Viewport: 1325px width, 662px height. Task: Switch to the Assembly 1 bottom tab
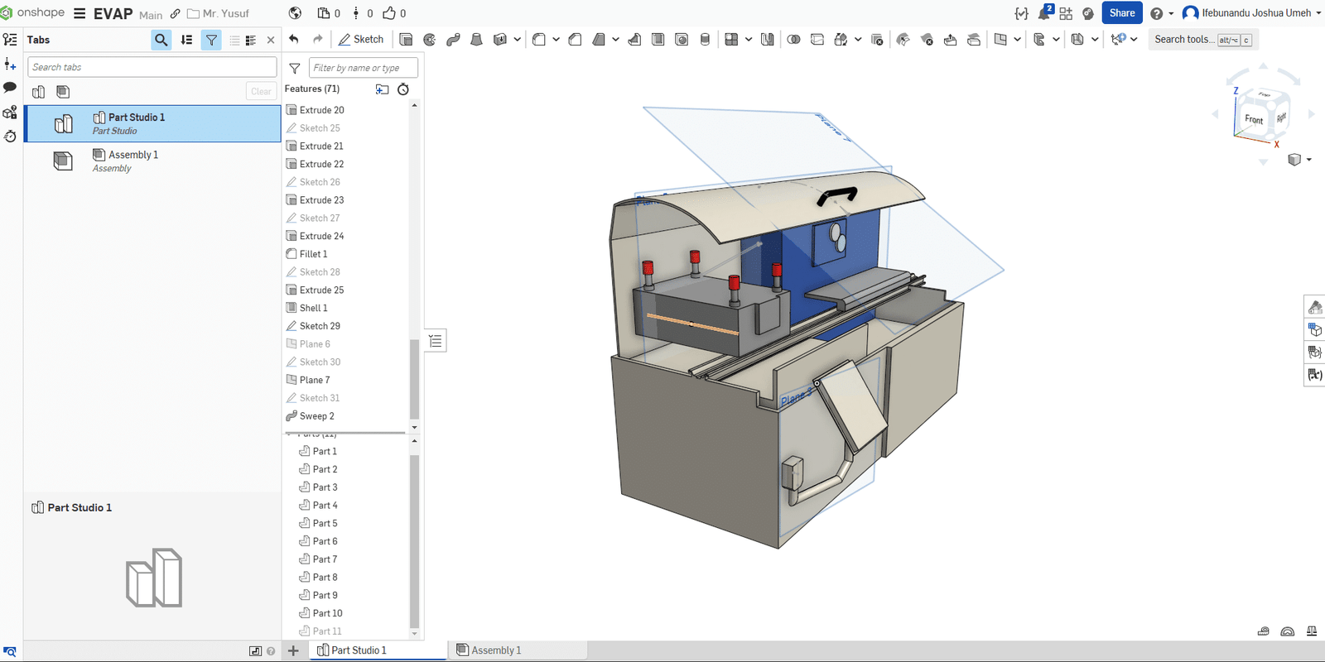pyautogui.click(x=495, y=650)
